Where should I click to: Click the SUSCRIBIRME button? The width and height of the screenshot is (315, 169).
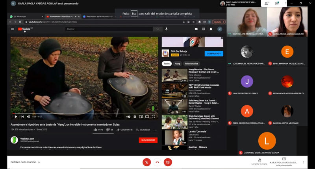(148, 140)
